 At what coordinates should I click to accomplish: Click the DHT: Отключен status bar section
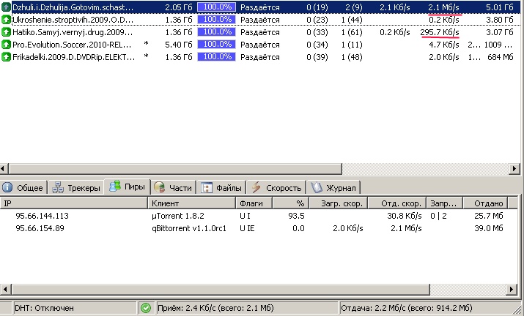pyautogui.click(x=66, y=309)
